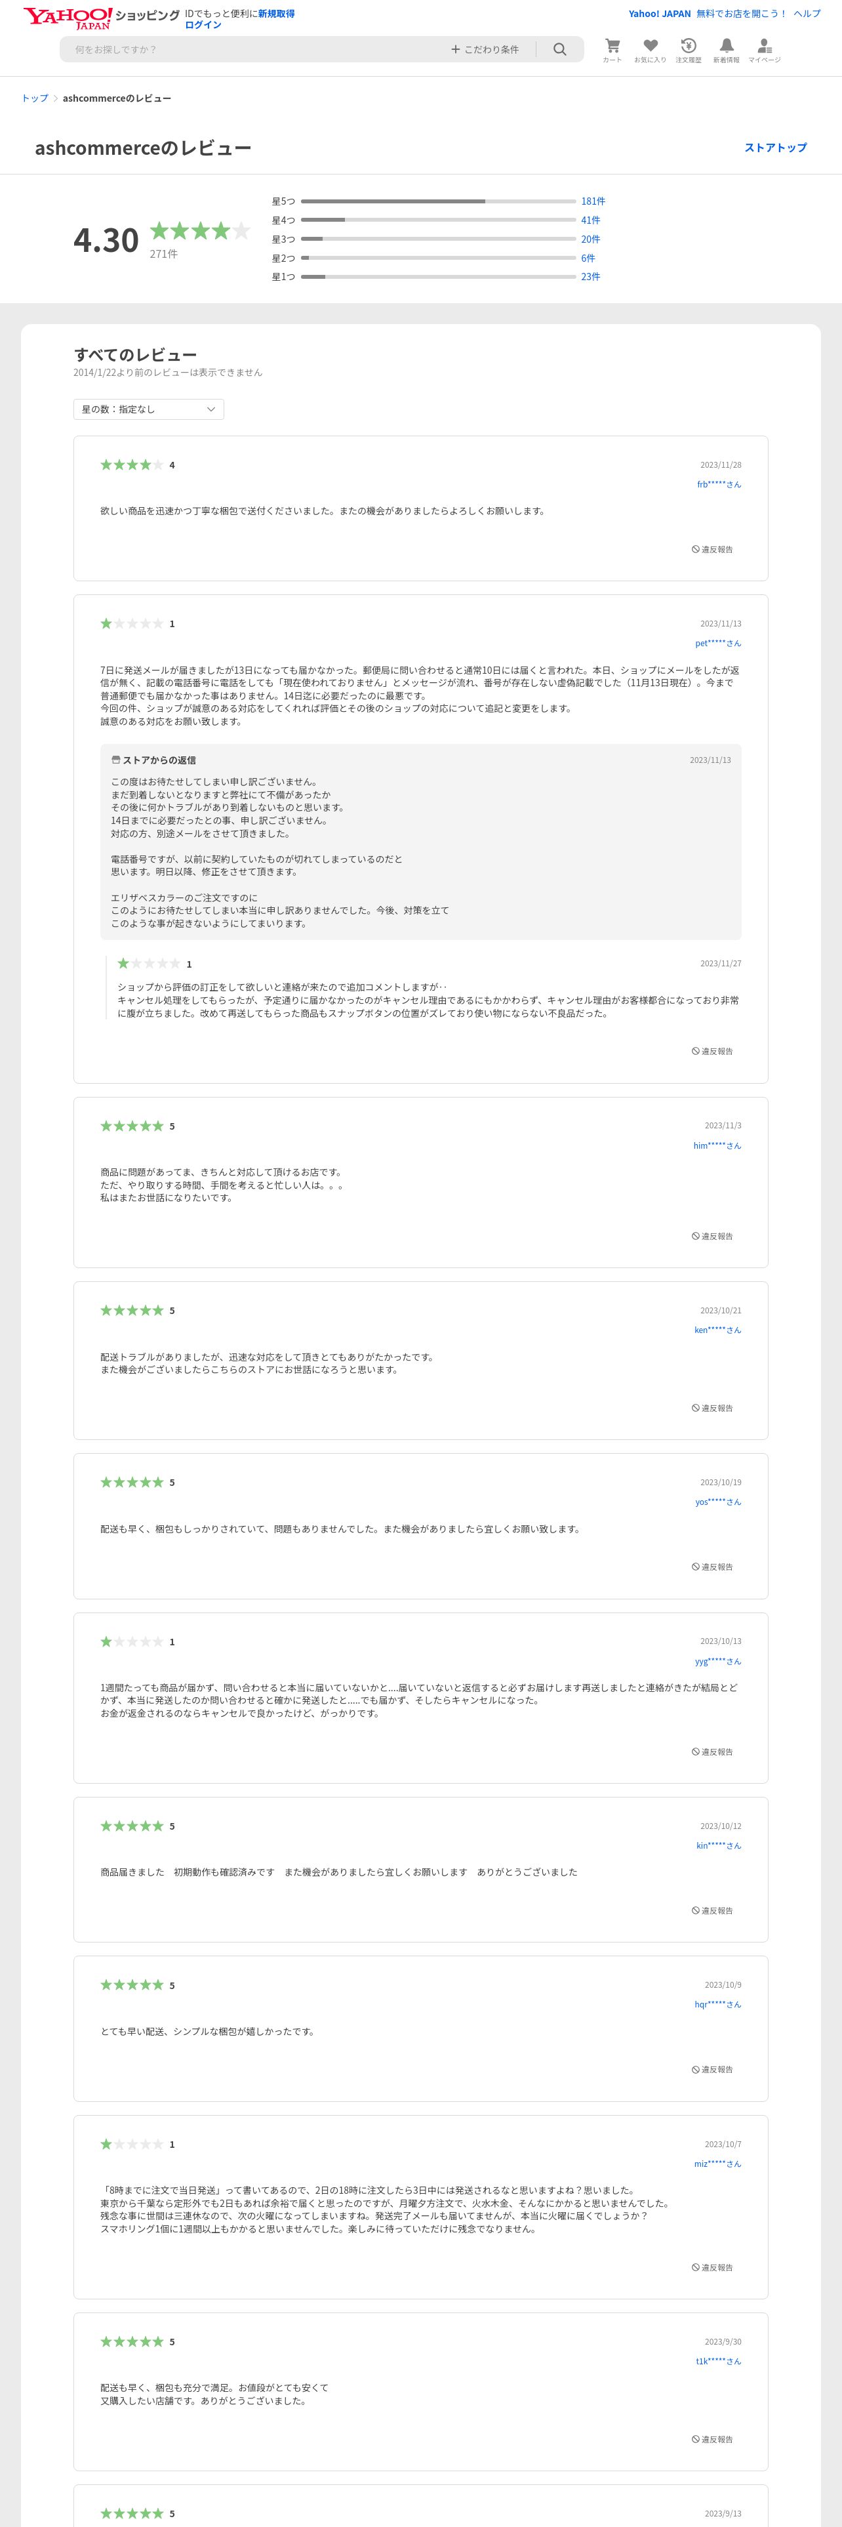The height and width of the screenshot is (2527, 842).
Task: Report violation on yyg***** review
Action: tap(713, 1752)
